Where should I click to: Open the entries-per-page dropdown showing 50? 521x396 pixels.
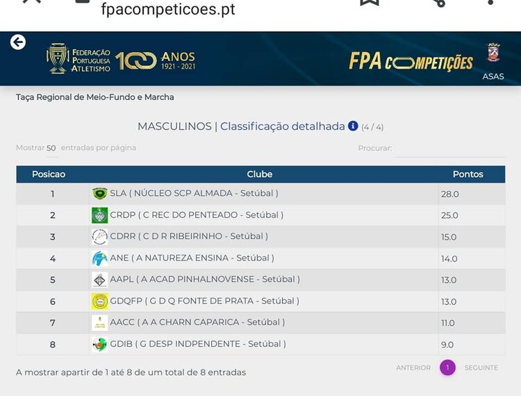point(51,148)
